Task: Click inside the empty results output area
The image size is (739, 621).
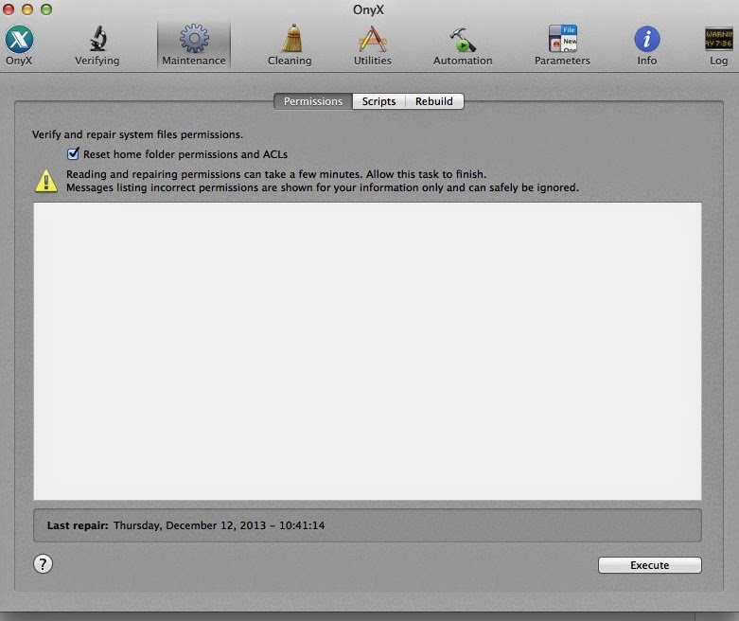Action: tap(368, 351)
